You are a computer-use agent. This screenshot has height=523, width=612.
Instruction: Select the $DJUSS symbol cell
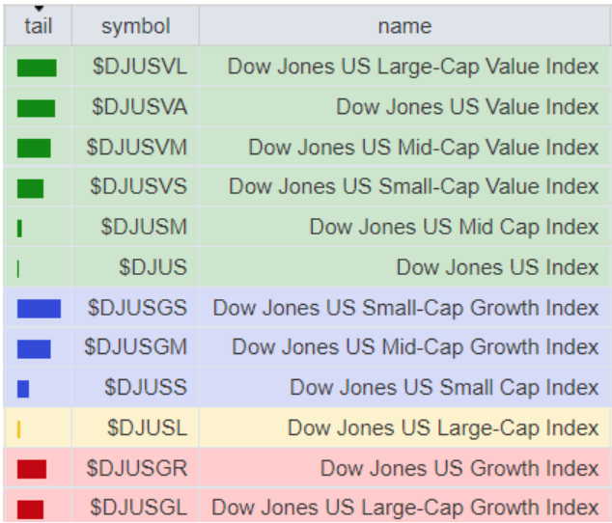(146, 388)
